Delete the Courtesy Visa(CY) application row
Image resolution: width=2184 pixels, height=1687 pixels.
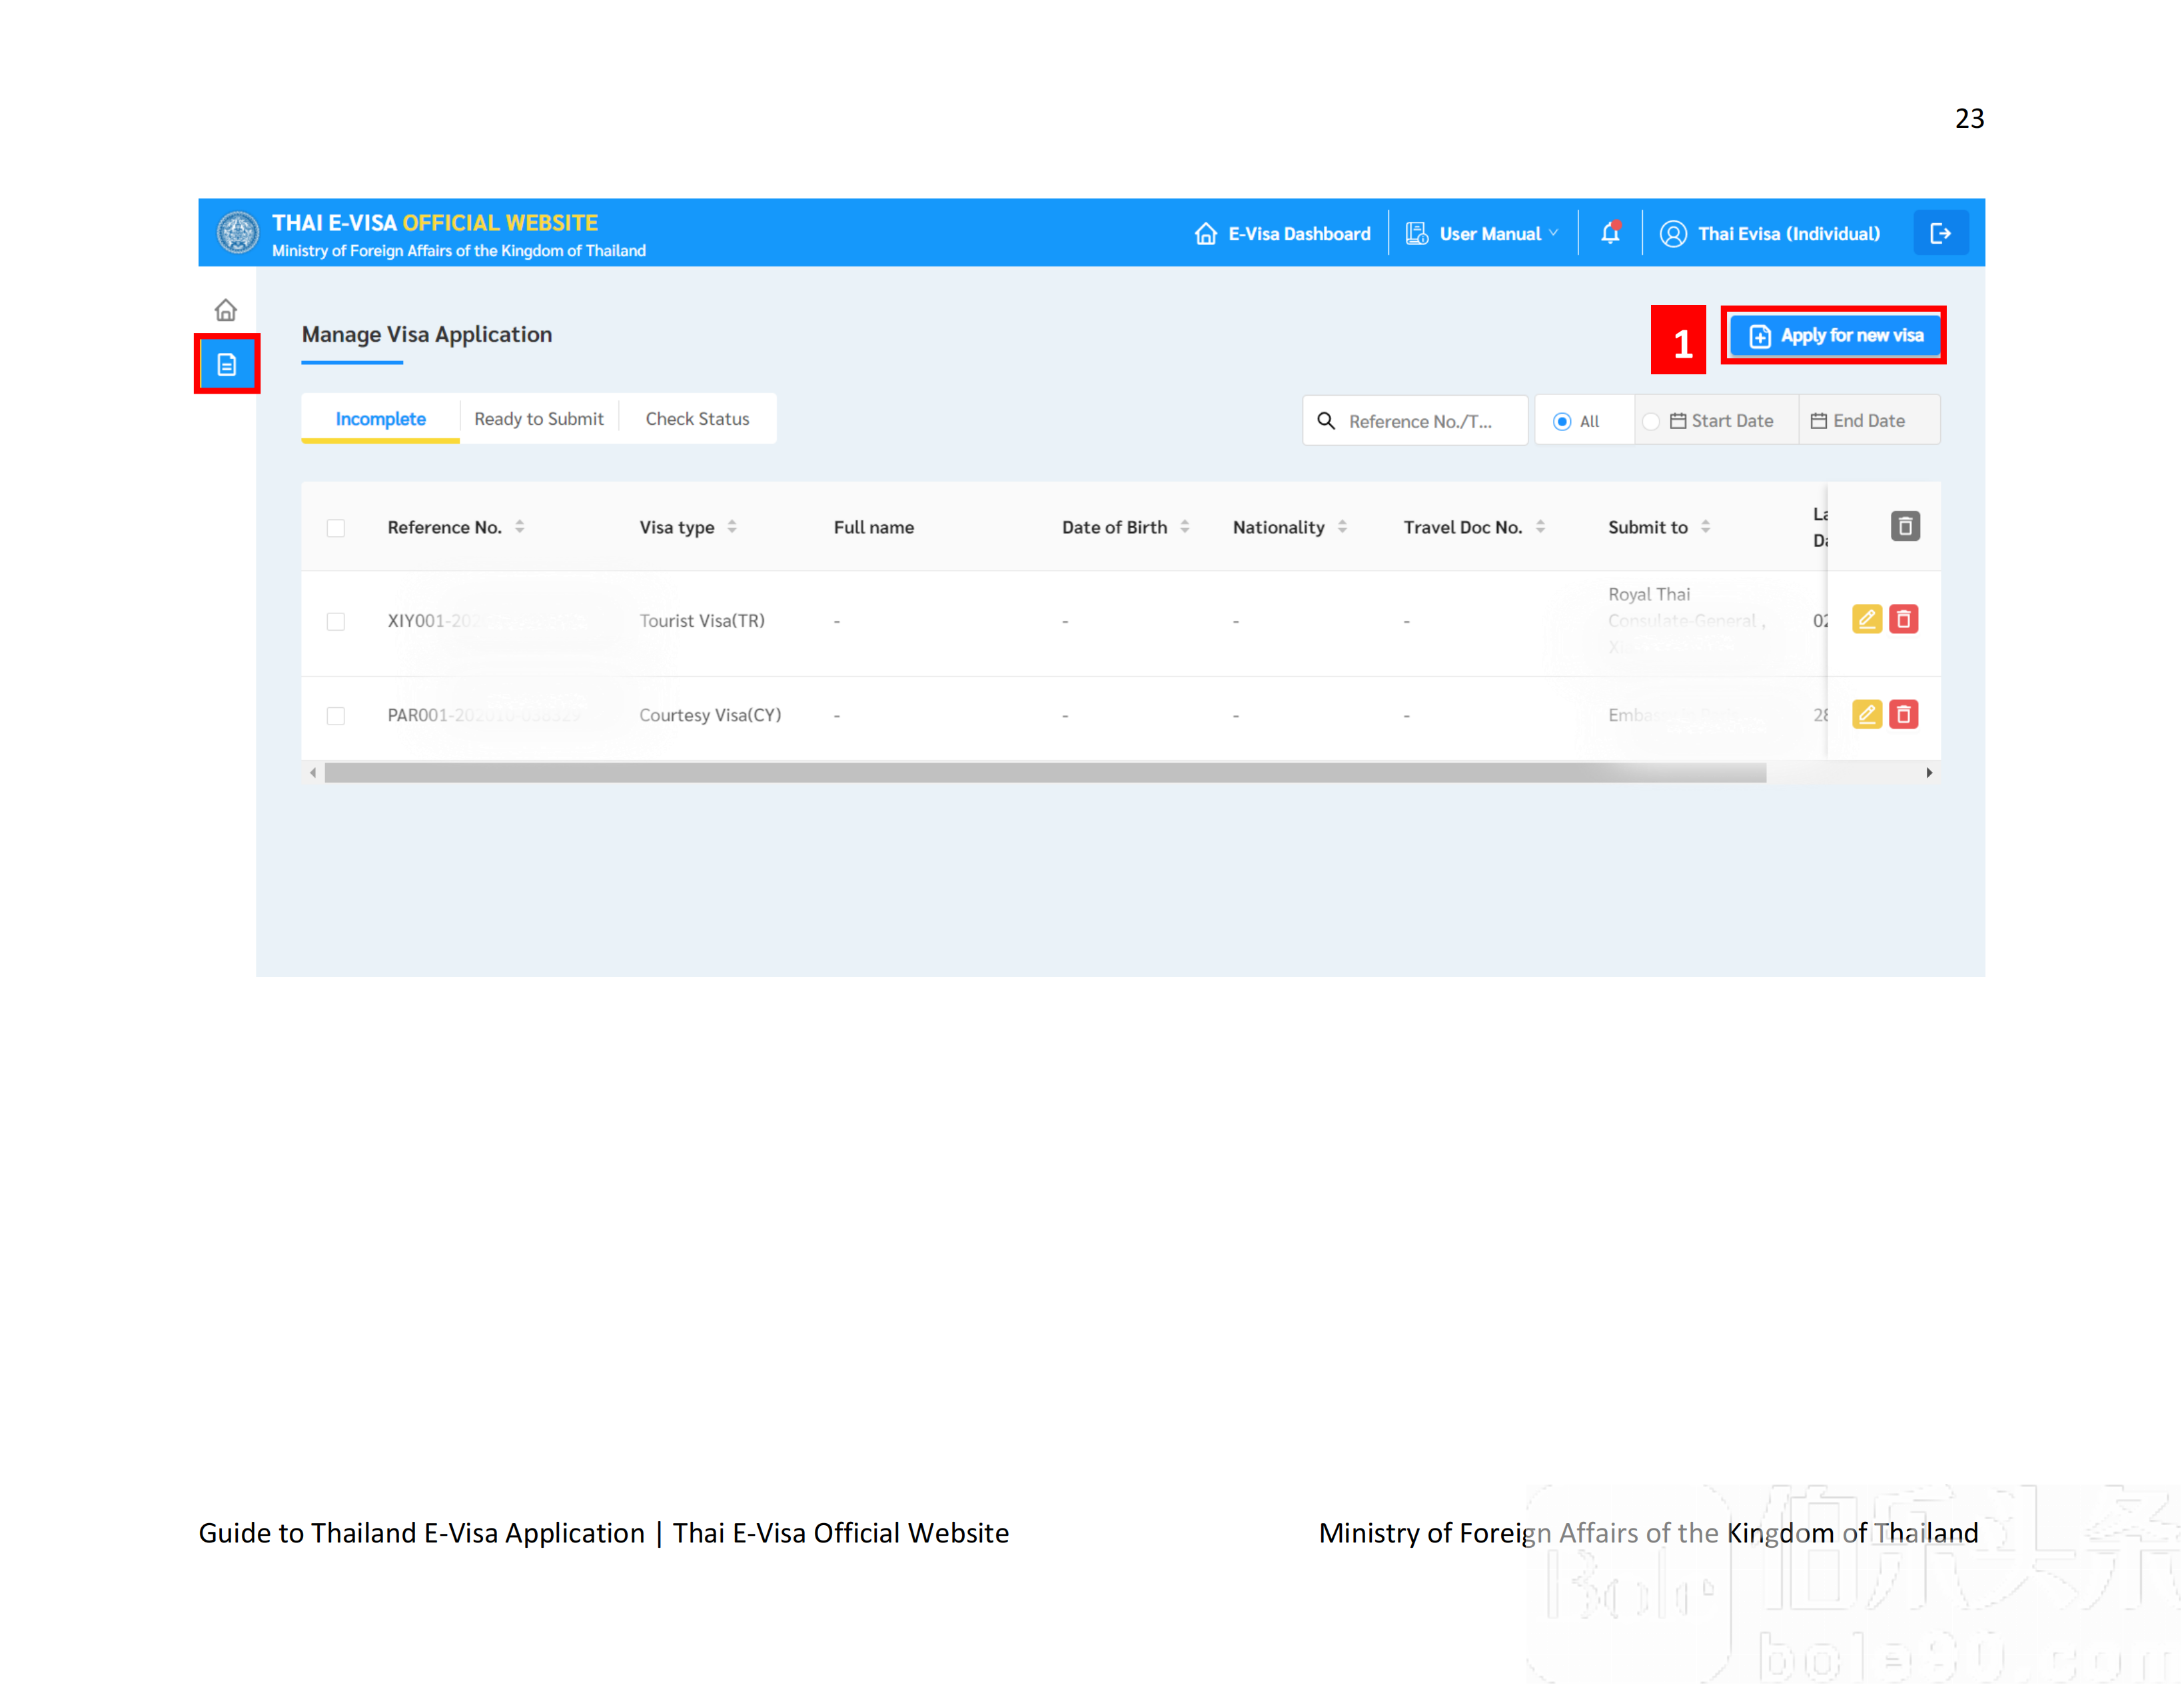(x=1904, y=715)
